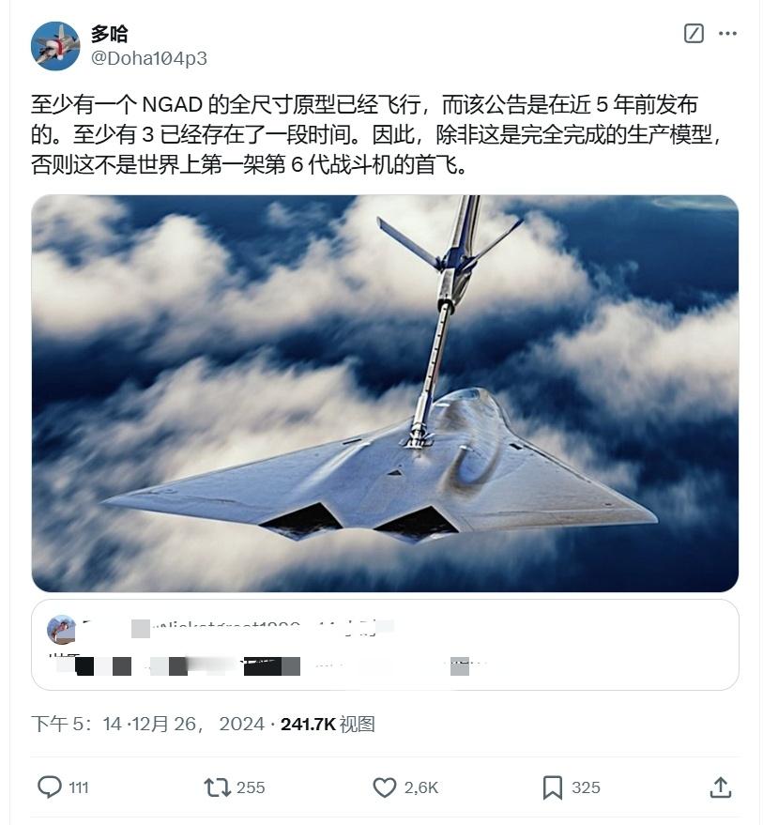Click the 多哈 display name

(110, 34)
